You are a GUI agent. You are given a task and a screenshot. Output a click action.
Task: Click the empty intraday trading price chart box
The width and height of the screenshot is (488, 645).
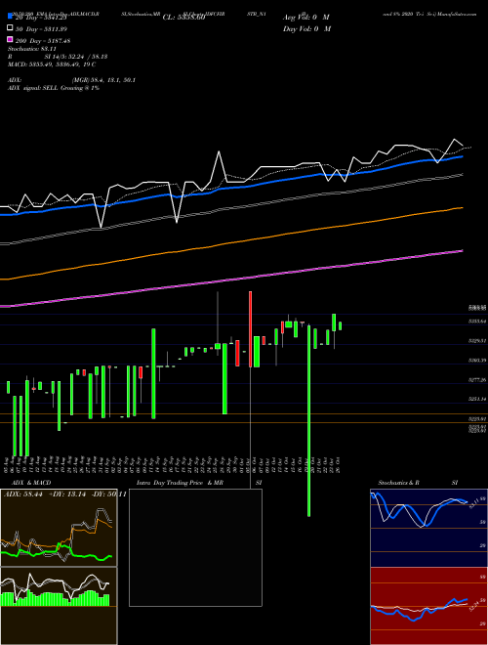(x=195, y=547)
